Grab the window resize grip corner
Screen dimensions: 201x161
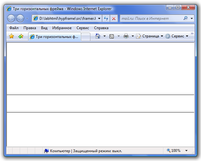[193, 152]
